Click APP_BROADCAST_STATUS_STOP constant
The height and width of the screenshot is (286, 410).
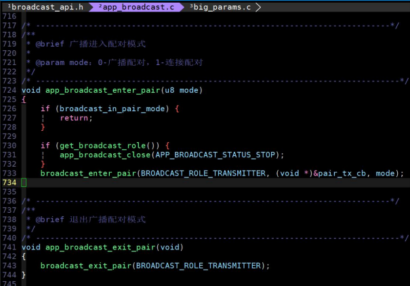click(x=216, y=155)
